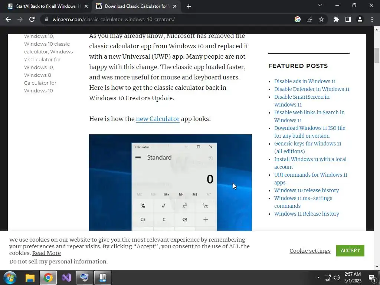The image size is (380, 285).
Task: Click the Calculator screenshot image
Action: pos(170,183)
